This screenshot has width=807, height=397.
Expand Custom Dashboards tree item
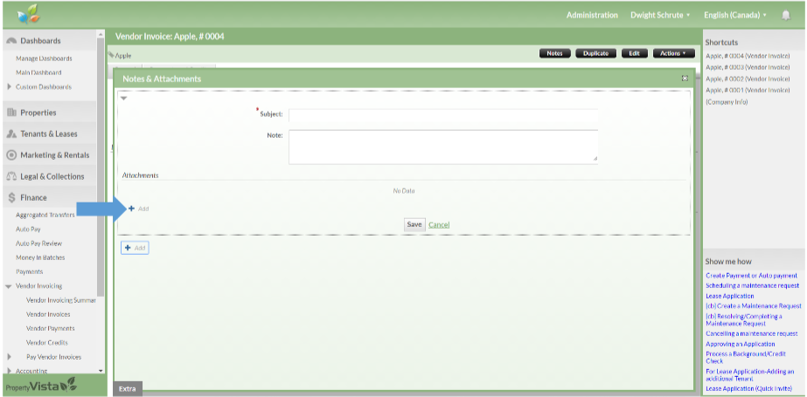[x=10, y=86]
